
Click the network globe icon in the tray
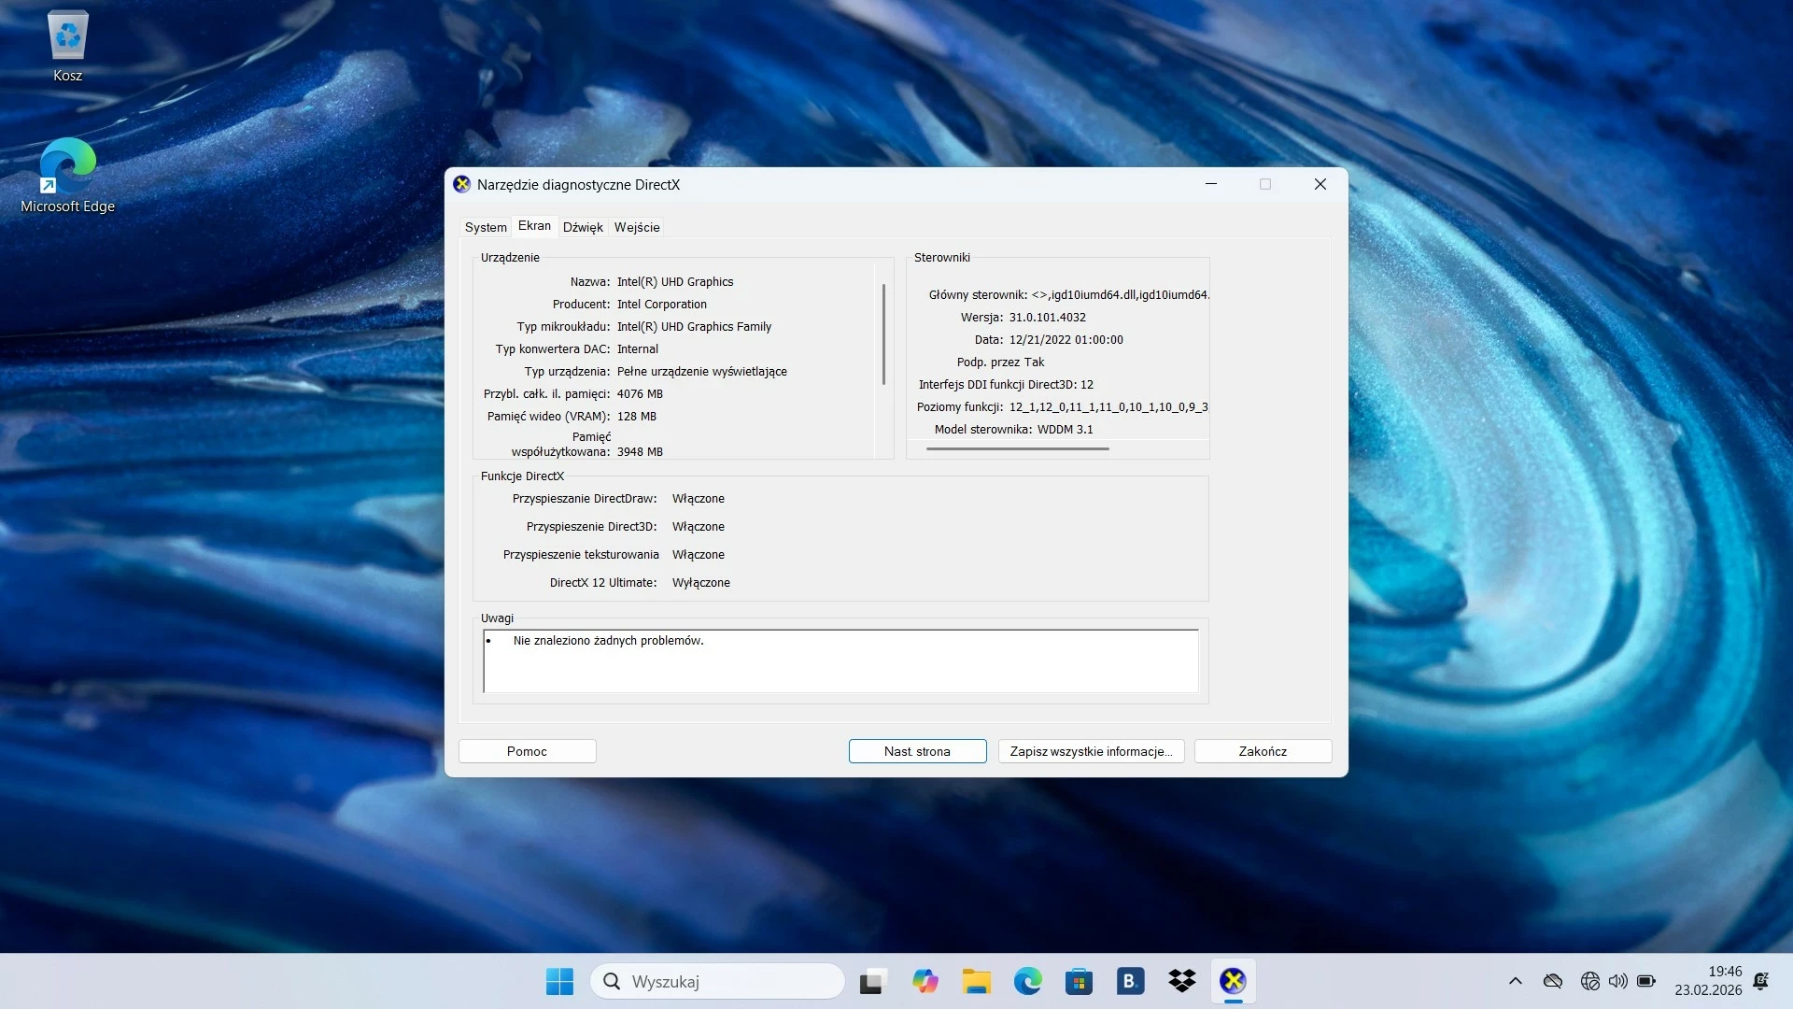(1588, 981)
